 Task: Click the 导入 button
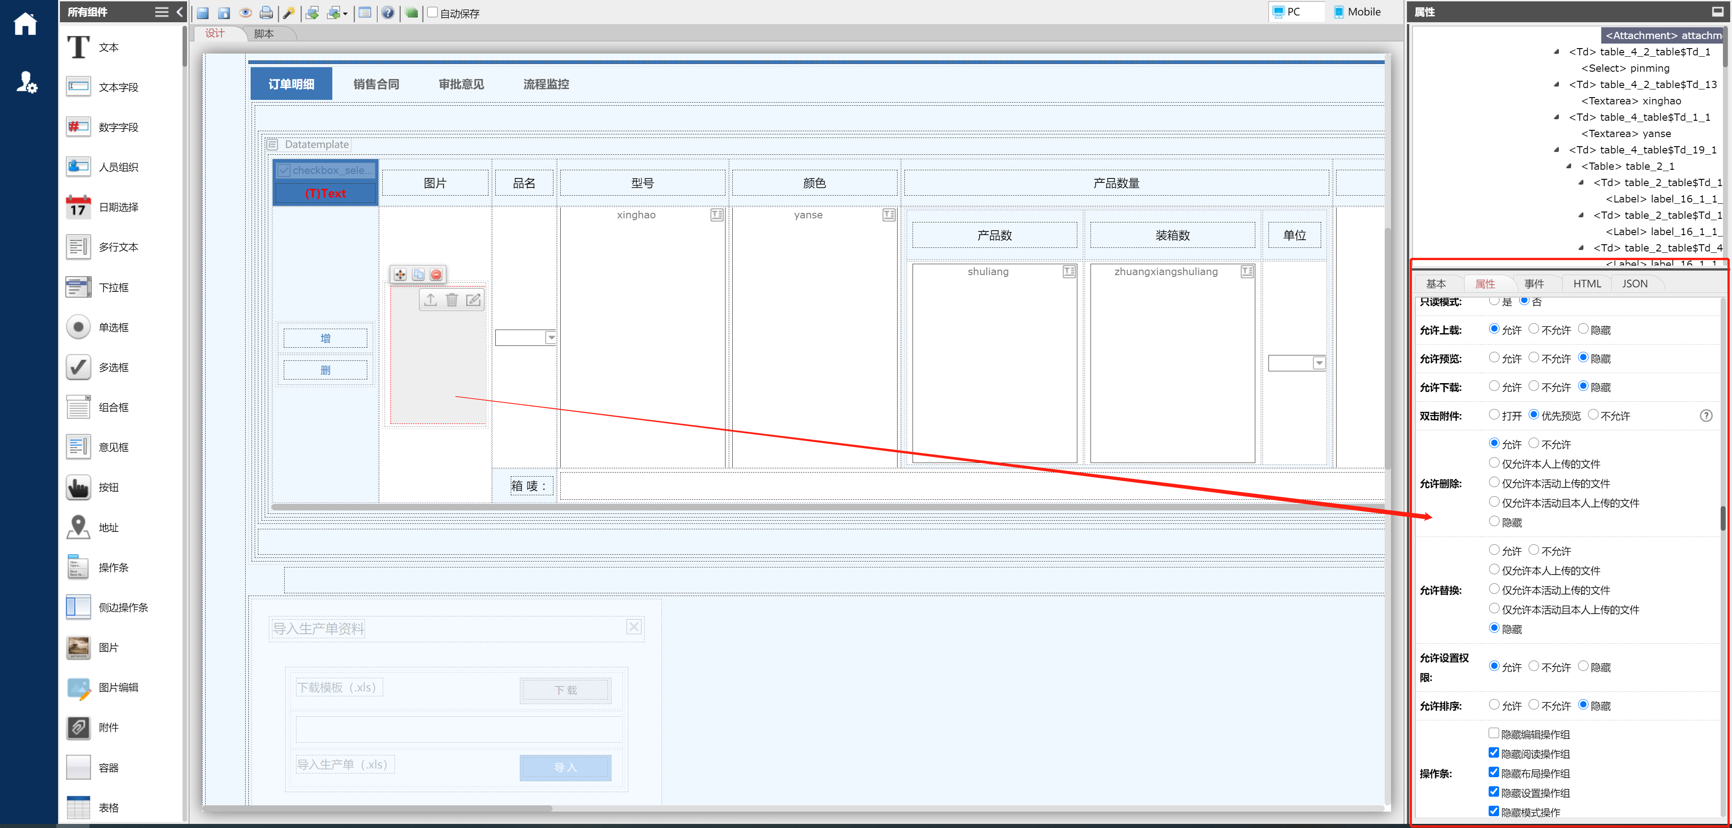[x=565, y=768]
